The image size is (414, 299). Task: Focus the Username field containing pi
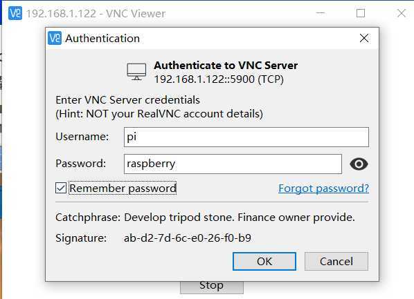point(246,137)
